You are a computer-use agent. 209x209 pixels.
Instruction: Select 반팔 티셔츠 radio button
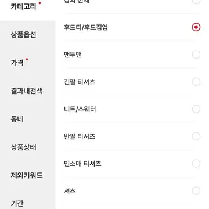(x=196, y=136)
